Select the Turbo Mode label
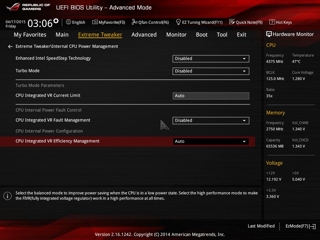 [27, 71]
